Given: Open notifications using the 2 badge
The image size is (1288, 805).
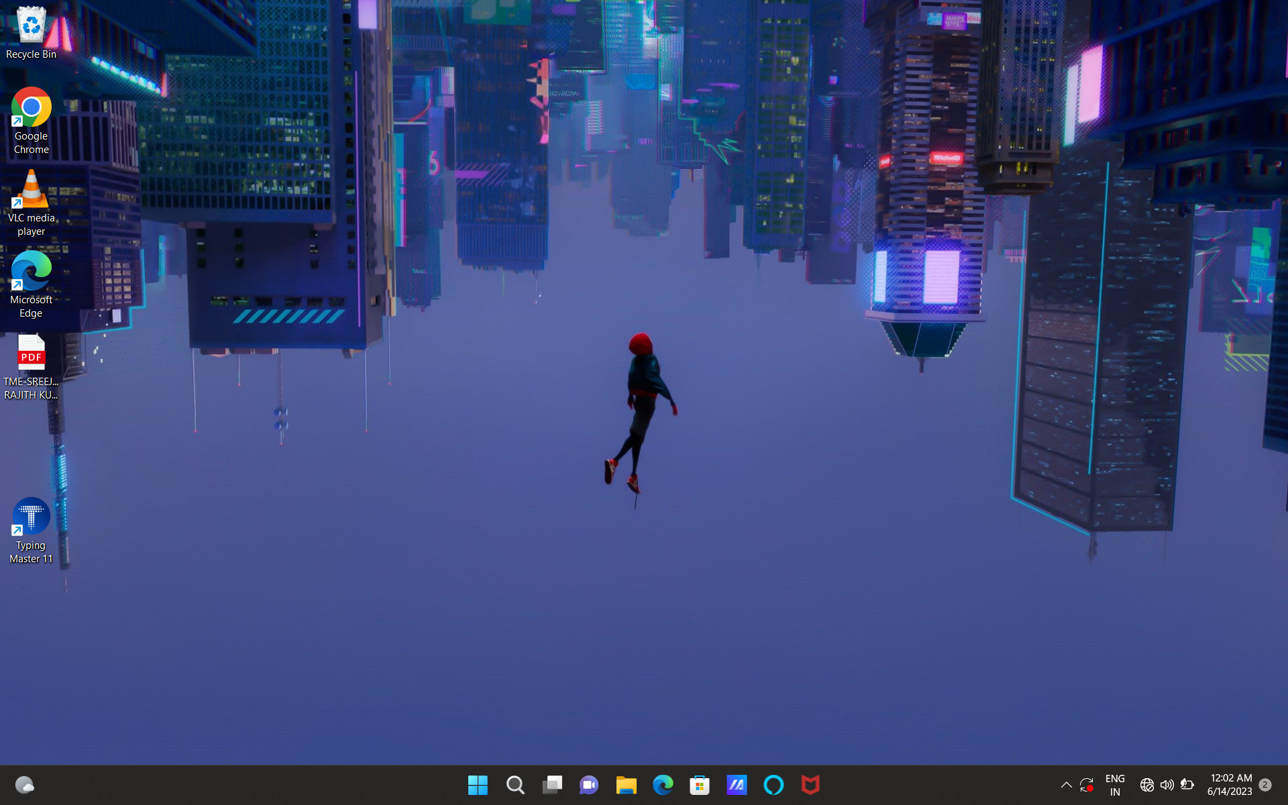Looking at the screenshot, I should click(x=1265, y=785).
